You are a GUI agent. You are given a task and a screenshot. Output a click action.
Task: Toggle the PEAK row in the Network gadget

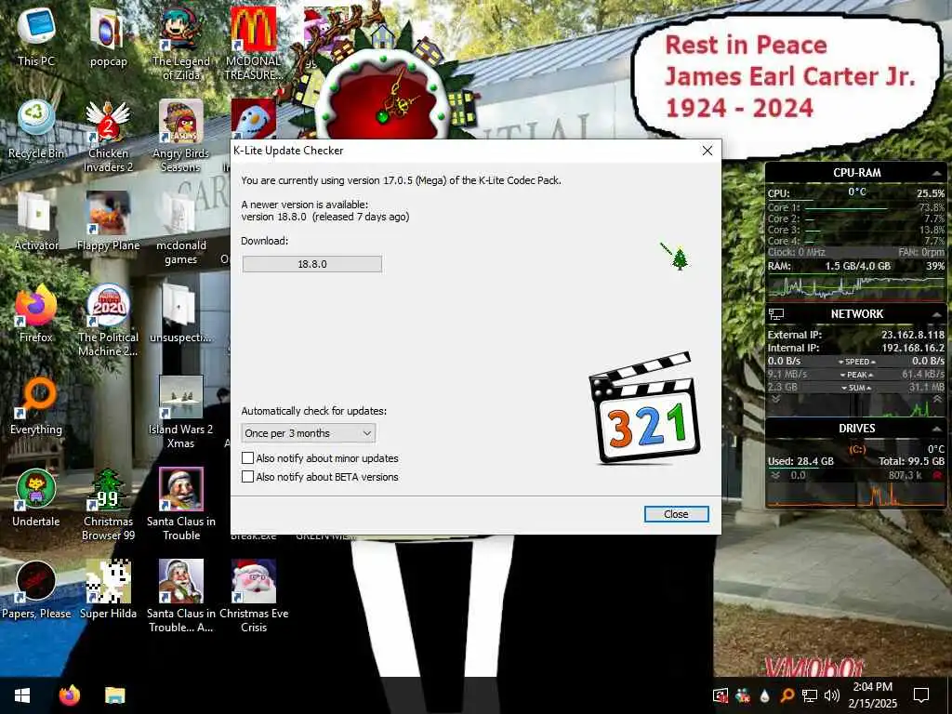click(856, 375)
